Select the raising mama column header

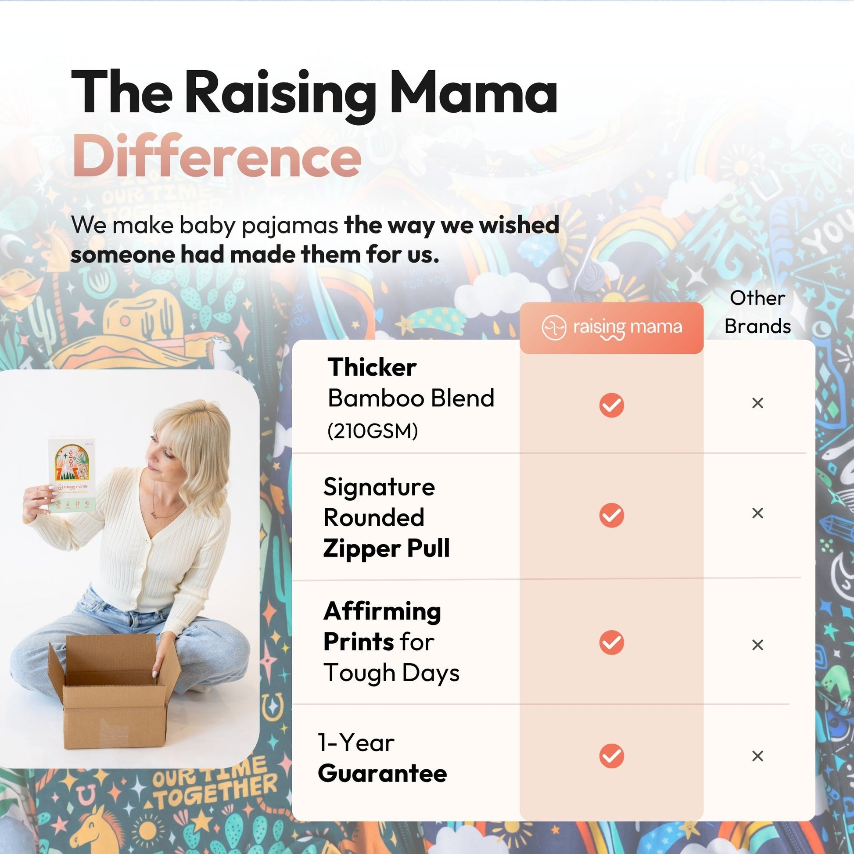pos(611,328)
